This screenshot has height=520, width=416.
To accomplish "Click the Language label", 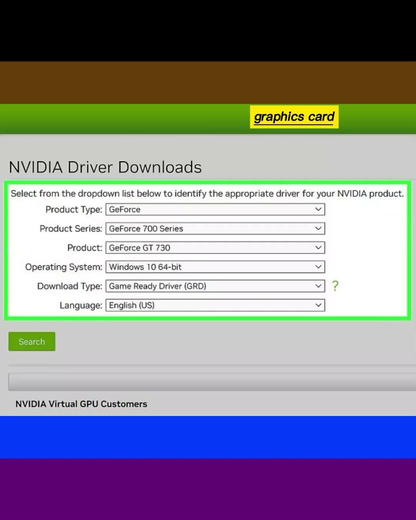I will point(81,305).
